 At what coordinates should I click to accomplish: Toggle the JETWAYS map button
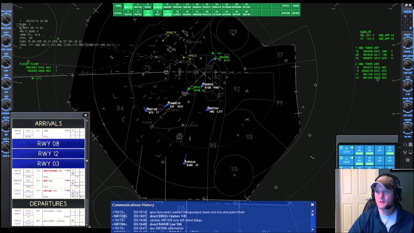coord(226,13)
